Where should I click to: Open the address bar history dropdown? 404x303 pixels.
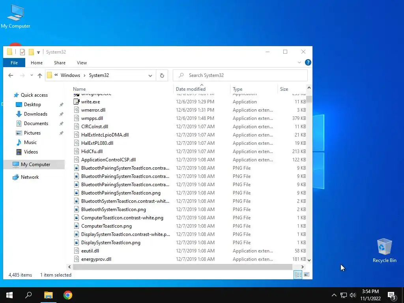[x=150, y=75]
